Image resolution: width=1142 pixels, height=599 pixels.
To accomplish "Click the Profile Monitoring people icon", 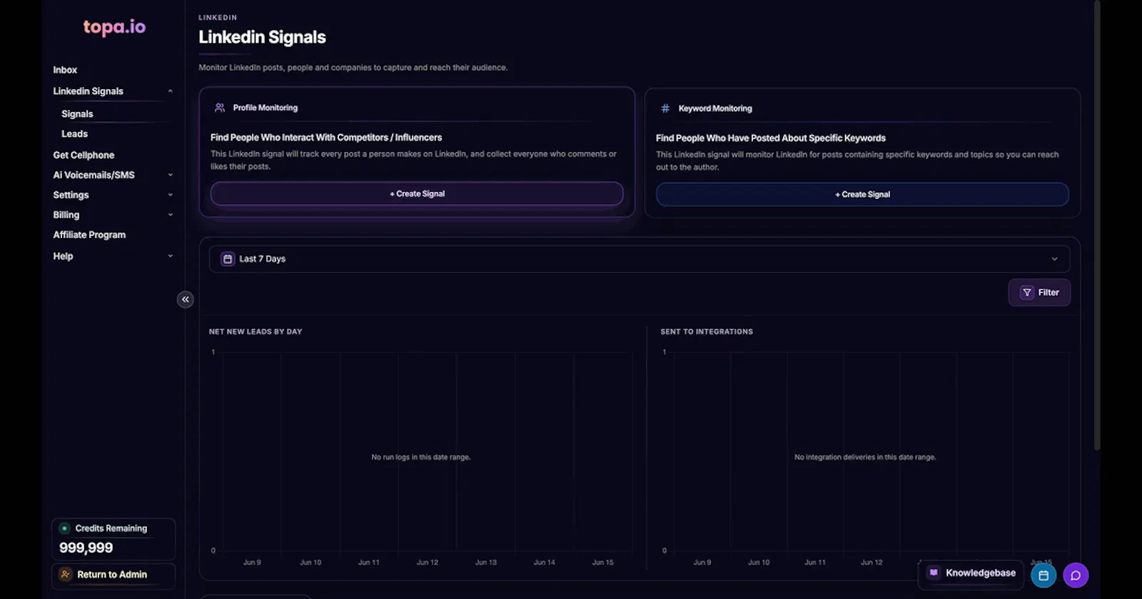I will (x=220, y=108).
